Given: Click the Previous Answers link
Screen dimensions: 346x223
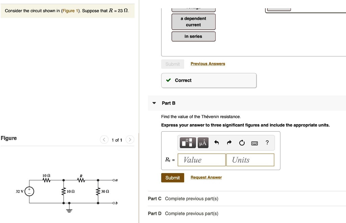Looking at the screenshot, I should point(208,63).
